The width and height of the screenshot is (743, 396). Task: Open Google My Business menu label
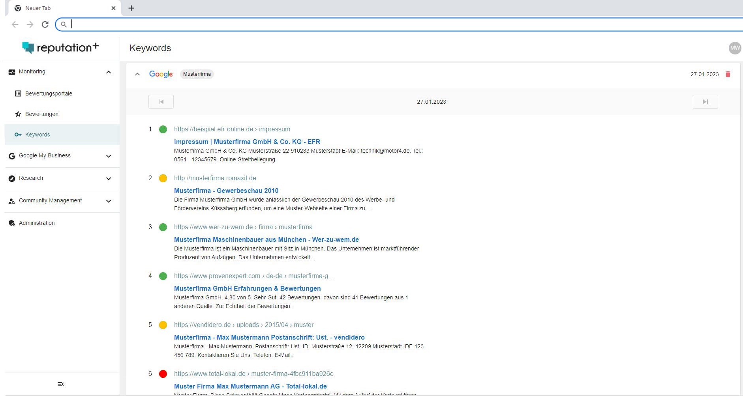point(45,155)
